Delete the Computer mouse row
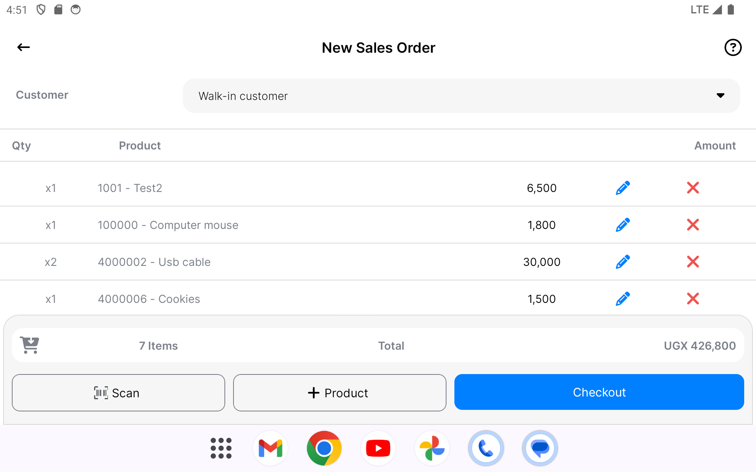The height and width of the screenshot is (472, 756). (693, 225)
